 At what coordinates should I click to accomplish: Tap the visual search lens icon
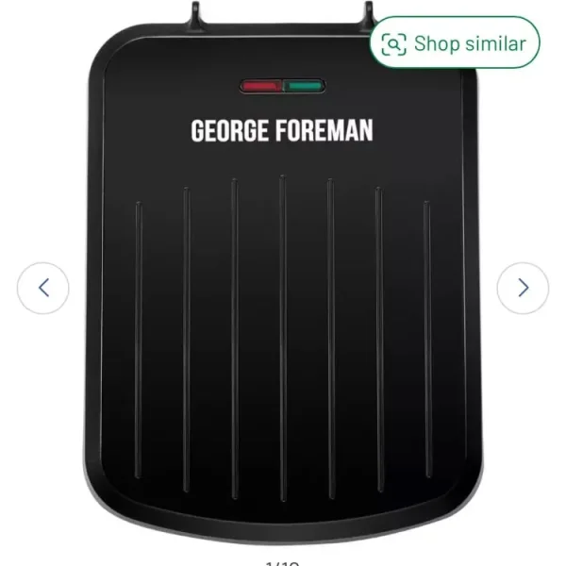click(393, 44)
